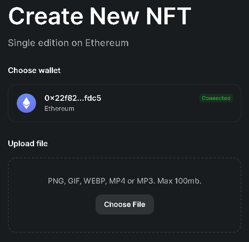Image resolution: width=249 pixels, height=242 pixels.
Task: Click WEBP in the format list
Action: [95, 181]
